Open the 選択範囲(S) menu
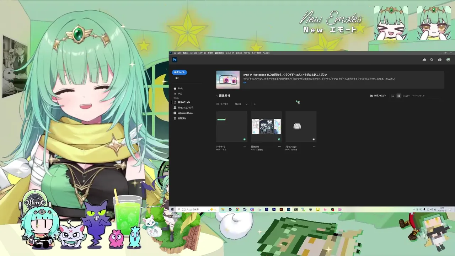 coord(220,53)
